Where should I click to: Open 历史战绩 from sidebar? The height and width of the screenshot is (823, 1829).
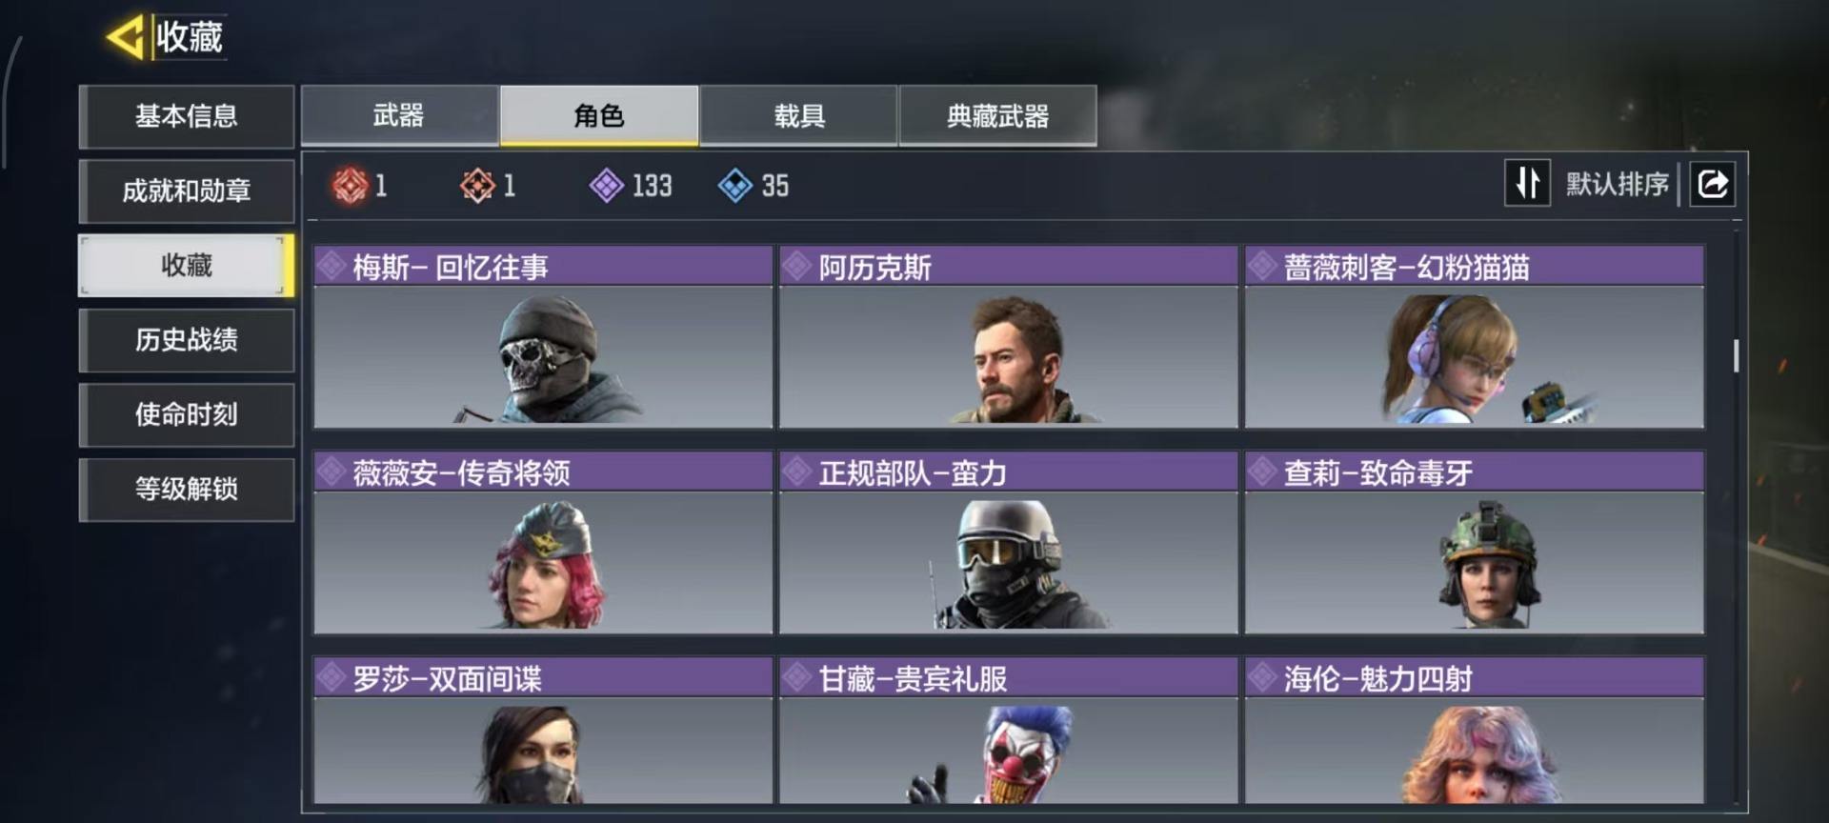[187, 339]
